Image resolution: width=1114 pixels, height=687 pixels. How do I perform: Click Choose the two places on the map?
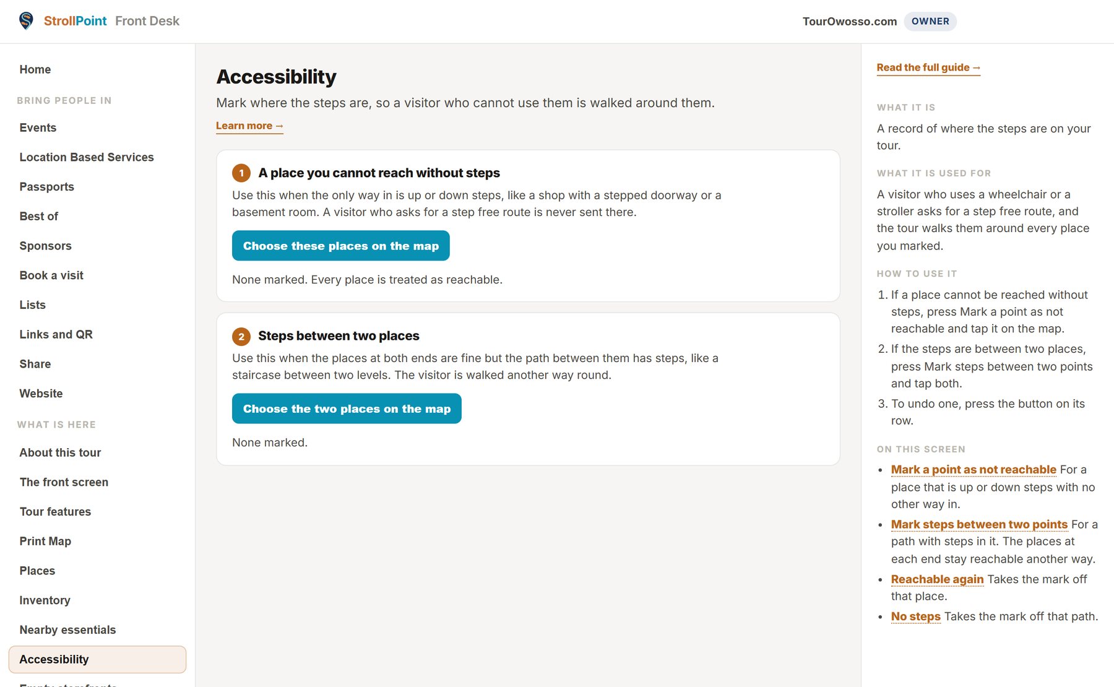pyautogui.click(x=347, y=408)
